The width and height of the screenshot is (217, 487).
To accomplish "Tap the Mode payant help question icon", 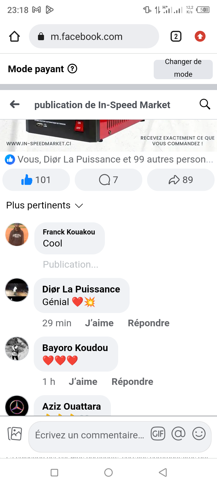I will point(72,69).
